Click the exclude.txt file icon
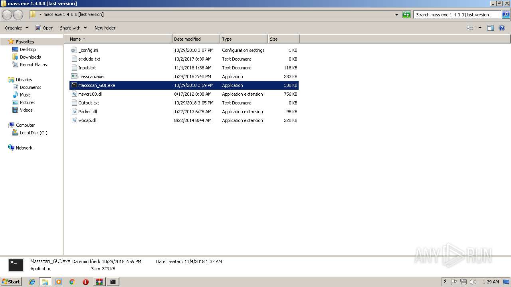This screenshot has width=511, height=287. click(x=74, y=59)
